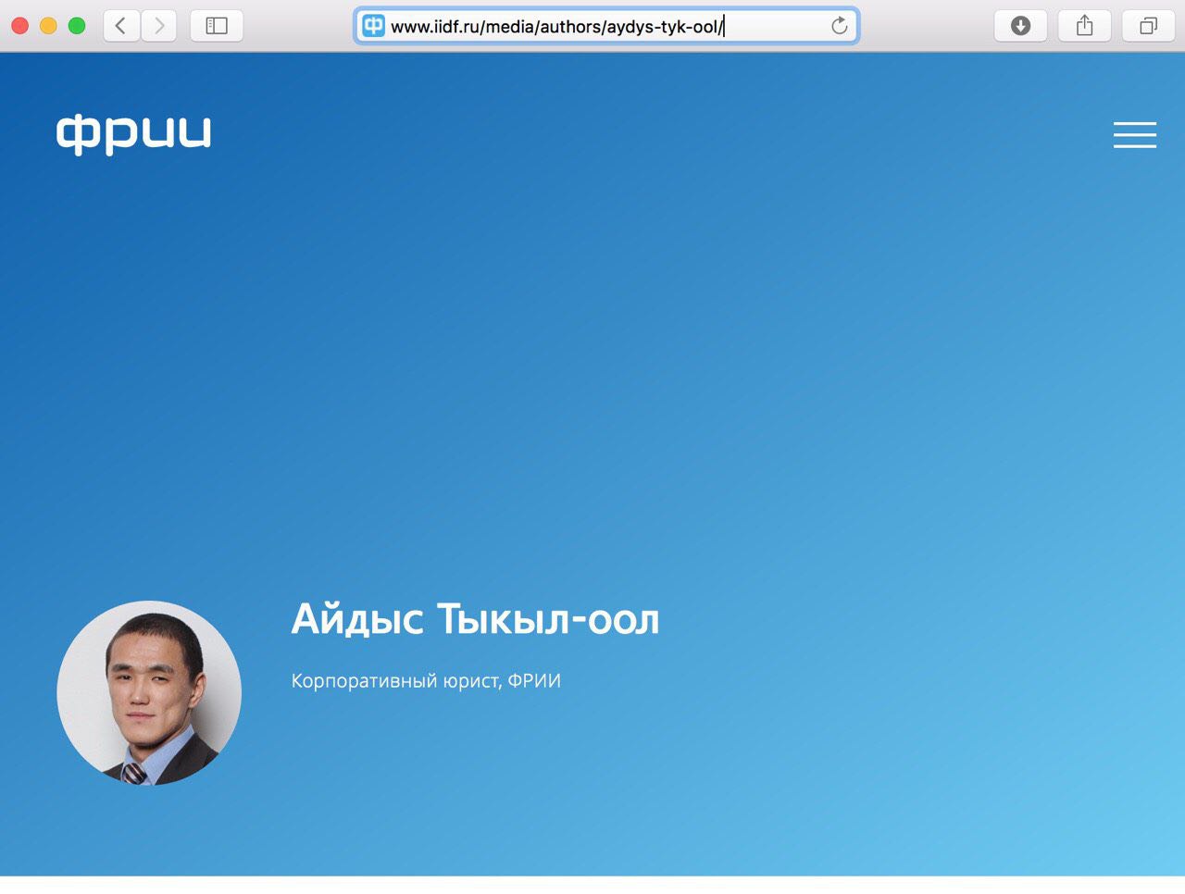Enter full screen with the green button
Image resolution: width=1185 pixels, height=894 pixels.
pos(77,26)
